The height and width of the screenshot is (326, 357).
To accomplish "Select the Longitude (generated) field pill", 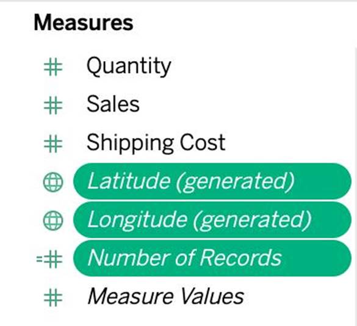I will pos(212,220).
